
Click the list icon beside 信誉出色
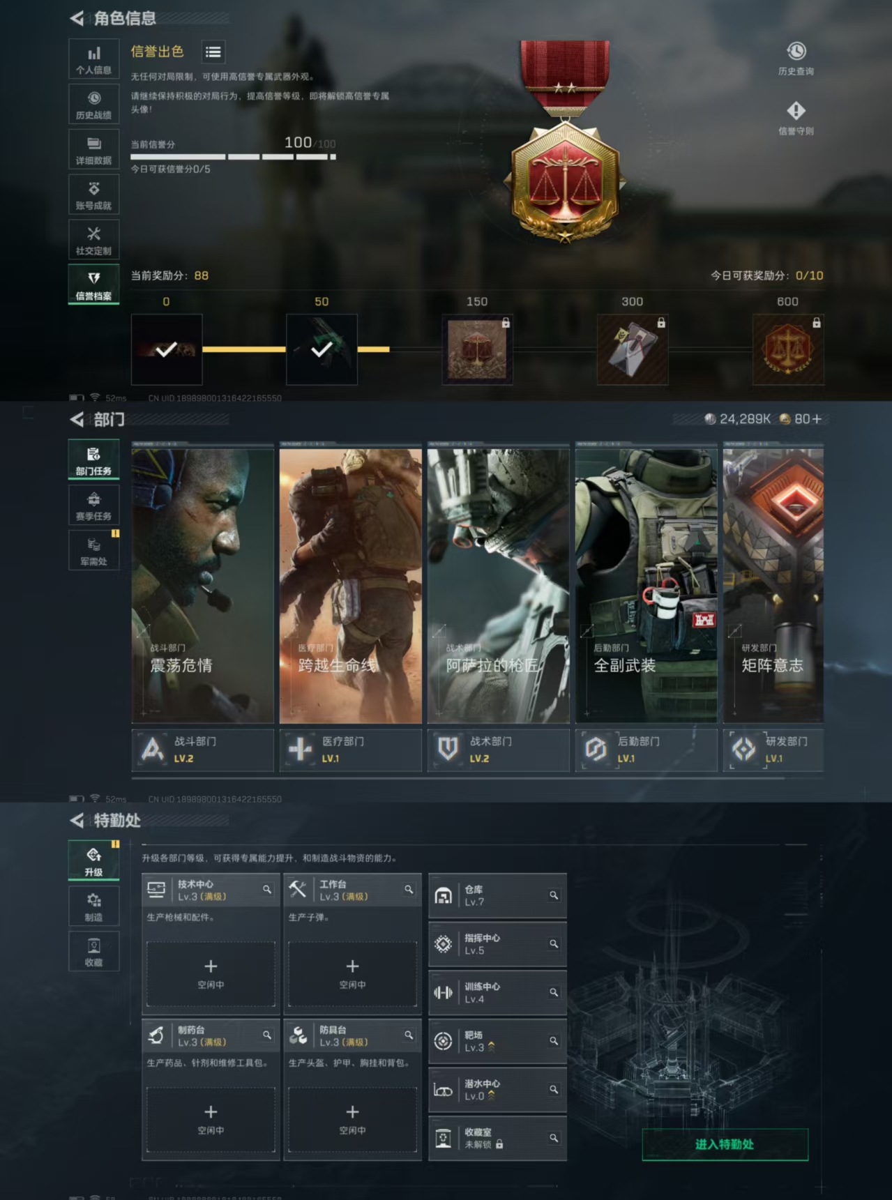tap(213, 52)
